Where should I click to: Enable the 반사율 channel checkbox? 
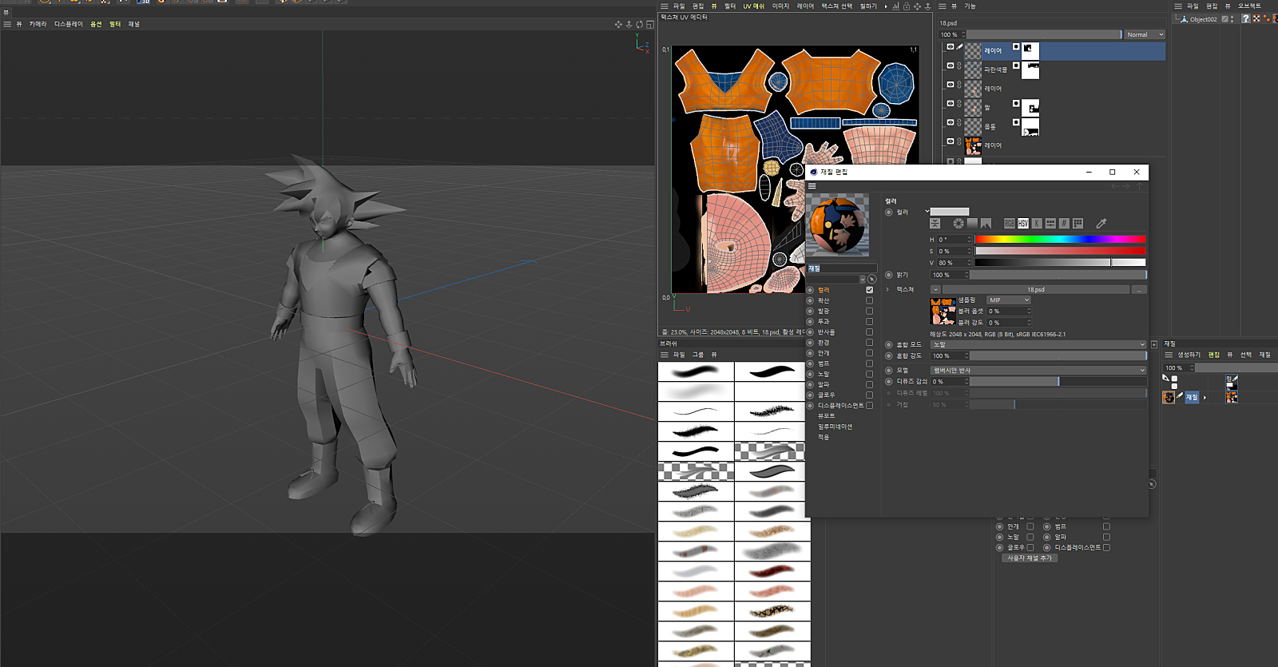pos(869,332)
